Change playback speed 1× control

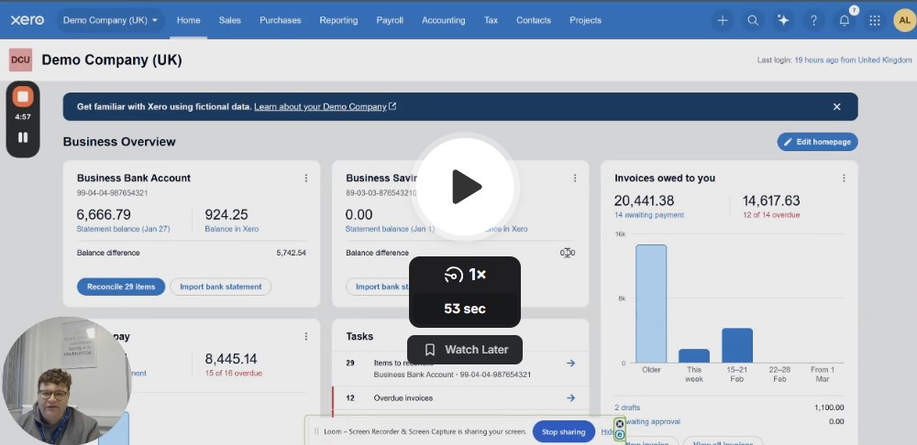tap(465, 275)
